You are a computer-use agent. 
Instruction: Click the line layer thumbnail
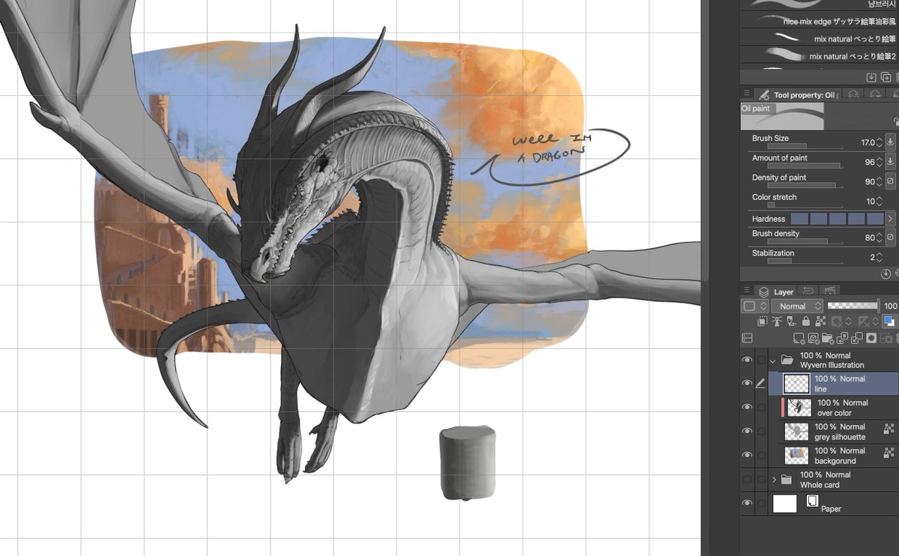click(x=796, y=384)
